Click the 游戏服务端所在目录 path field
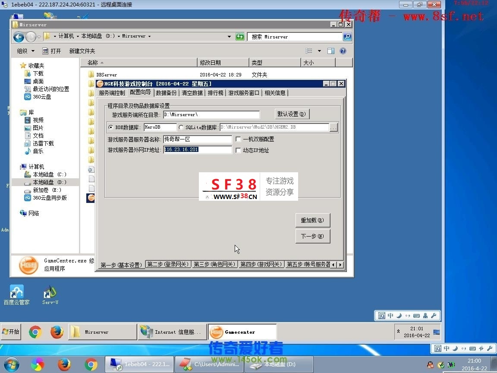Screen dimensions: 497x373 211,114
